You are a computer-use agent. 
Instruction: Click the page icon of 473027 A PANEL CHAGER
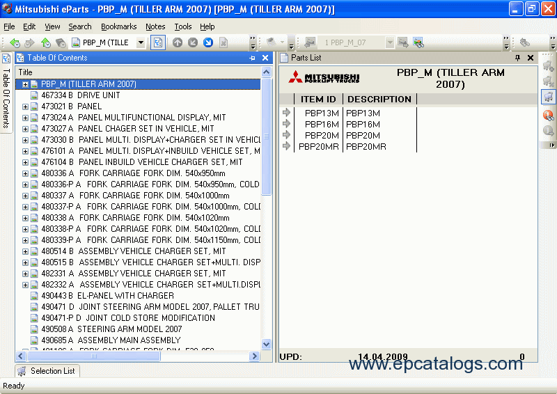(x=34, y=129)
